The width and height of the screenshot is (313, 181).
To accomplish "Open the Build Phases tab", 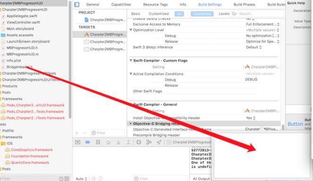I will (x=244, y=4).
